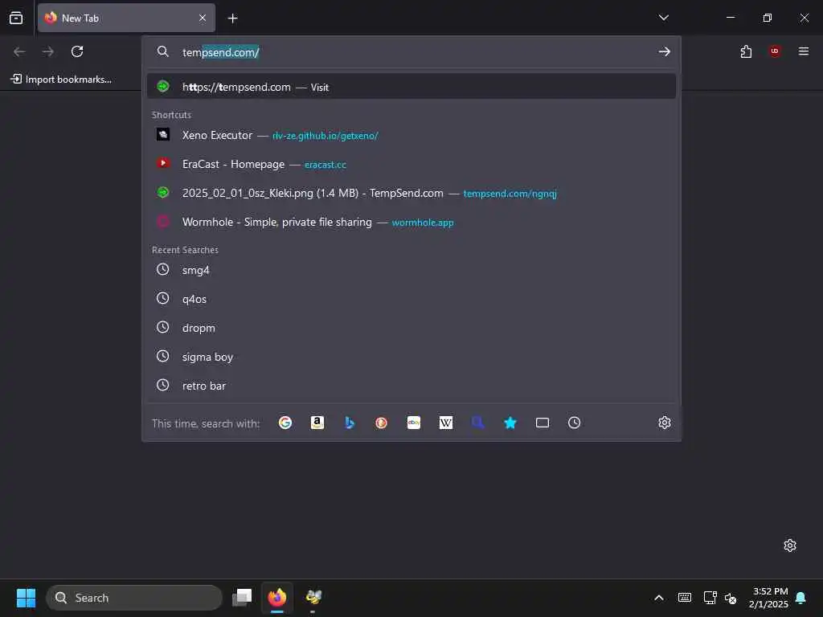
Task: Reload the current page
Action: pyautogui.click(x=77, y=51)
